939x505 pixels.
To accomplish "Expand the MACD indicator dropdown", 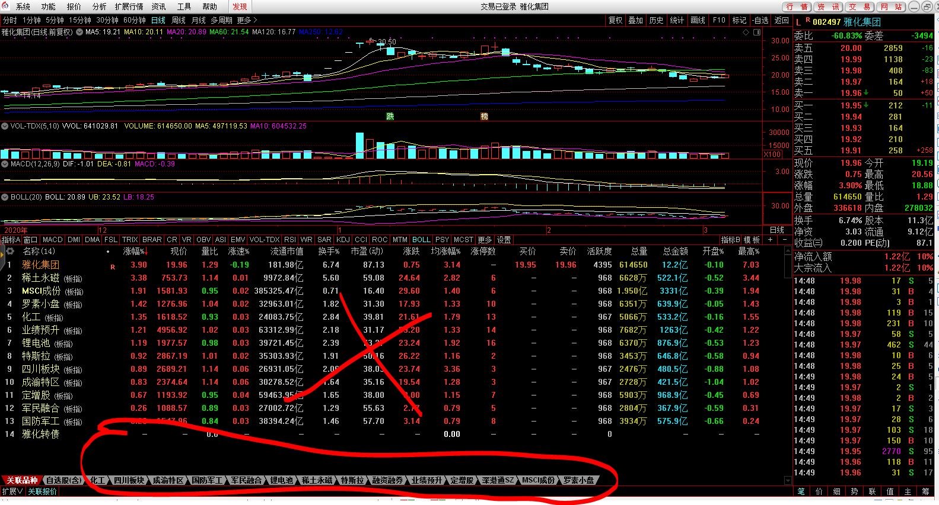I will pos(5,164).
